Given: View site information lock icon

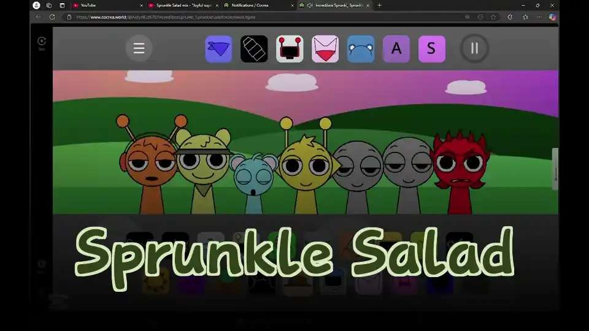Looking at the screenshot, I should click(x=69, y=17).
